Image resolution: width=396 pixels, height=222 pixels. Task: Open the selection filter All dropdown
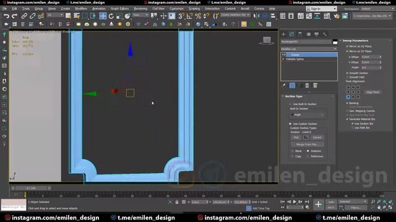[x=55, y=15]
